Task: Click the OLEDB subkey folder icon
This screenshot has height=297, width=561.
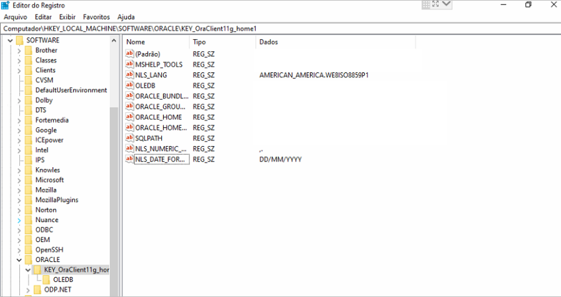Action: 46,280
